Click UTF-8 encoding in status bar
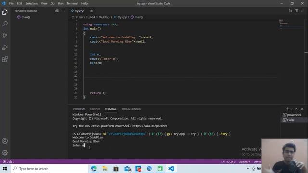 coord(257,161)
